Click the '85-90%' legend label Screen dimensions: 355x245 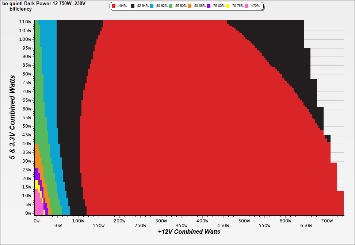coord(181,6)
